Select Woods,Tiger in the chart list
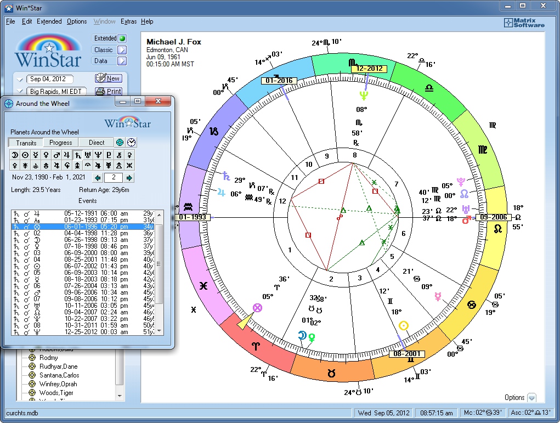Image resolution: width=560 pixels, height=423 pixels. coord(56,393)
